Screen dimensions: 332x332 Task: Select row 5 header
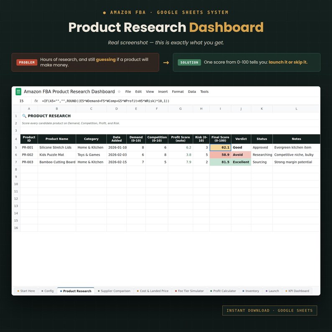[x=16, y=147]
